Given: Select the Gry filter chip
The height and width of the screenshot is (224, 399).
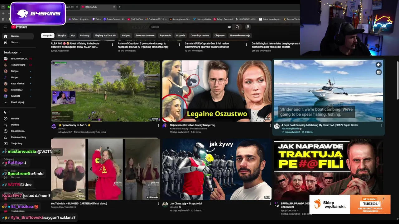Looking at the screenshot, I should (73, 35).
